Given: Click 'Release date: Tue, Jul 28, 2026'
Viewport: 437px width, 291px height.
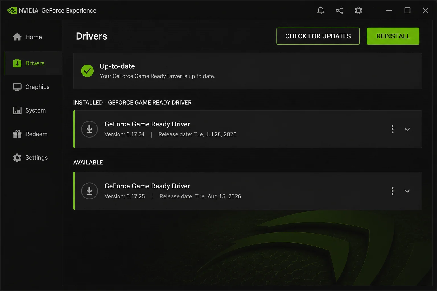Looking at the screenshot, I should click(197, 134).
